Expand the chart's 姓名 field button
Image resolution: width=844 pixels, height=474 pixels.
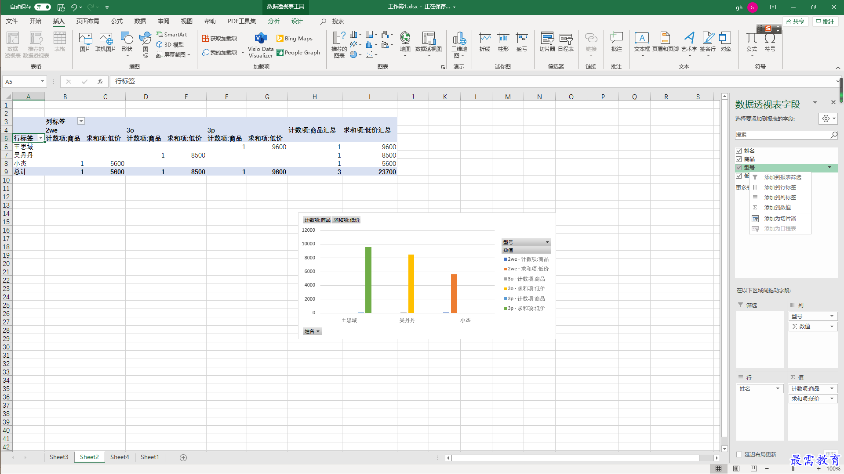click(x=312, y=331)
